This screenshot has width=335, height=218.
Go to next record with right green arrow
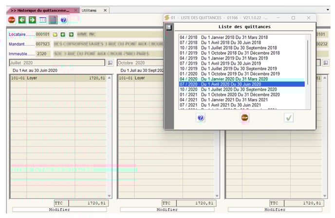32,20
